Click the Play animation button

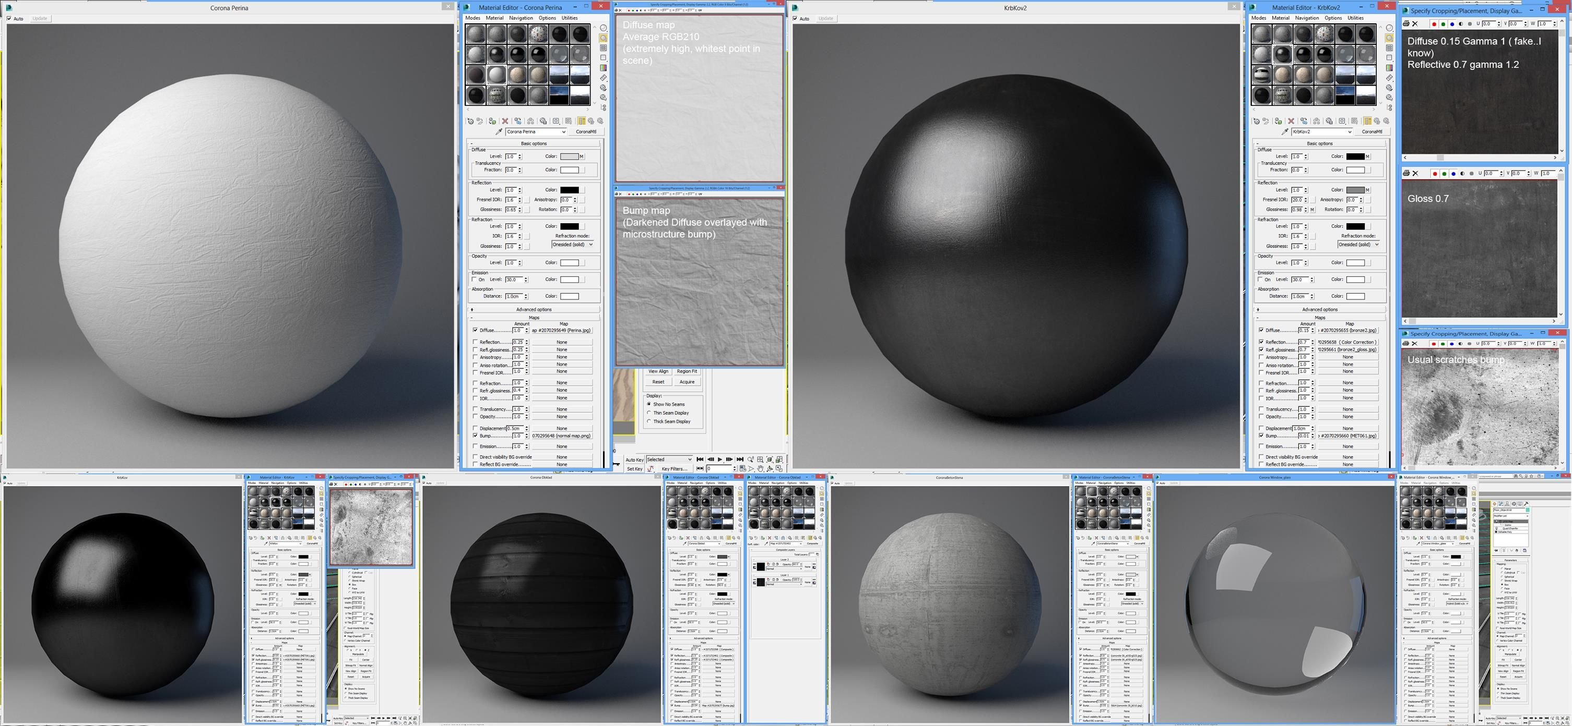tap(719, 459)
